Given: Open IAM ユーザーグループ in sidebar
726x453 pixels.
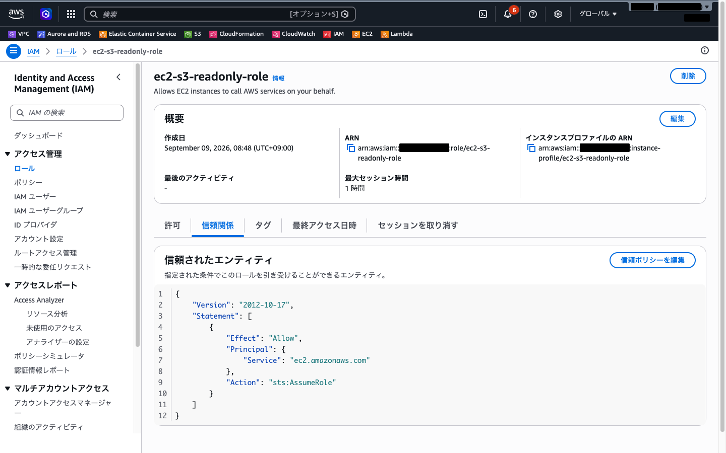Looking at the screenshot, I should [48, 211].
